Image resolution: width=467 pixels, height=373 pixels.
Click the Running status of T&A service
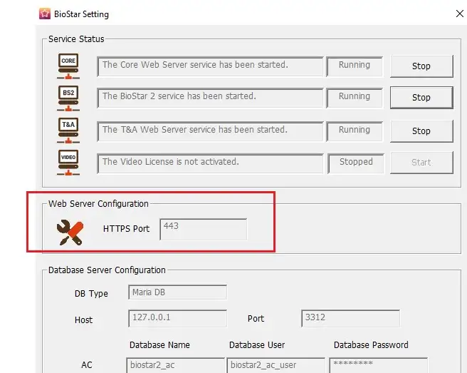pos(355,131)
